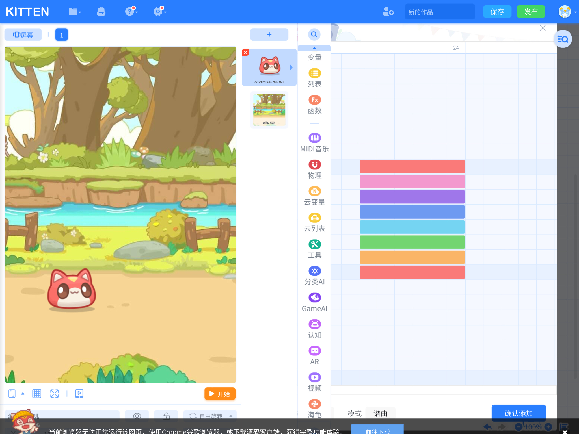The image size is (579, 434).
Task: Open the 云列表 cloud list category
Action: point(314,223)
